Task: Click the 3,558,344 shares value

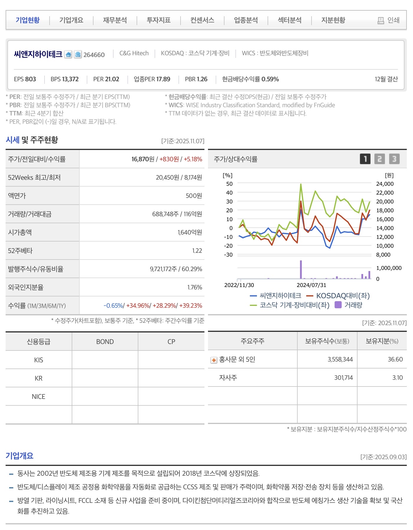Action: pyautogui.click(x=340, y=359)
